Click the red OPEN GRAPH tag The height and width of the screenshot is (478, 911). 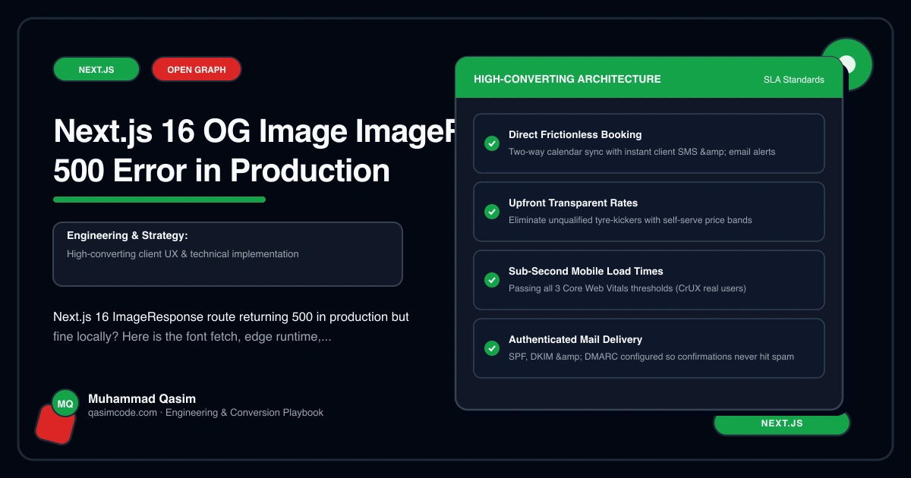pyautogui.click(x=197, y=69)
